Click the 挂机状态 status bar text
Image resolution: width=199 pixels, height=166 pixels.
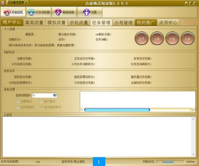click(x=73, y=162)
